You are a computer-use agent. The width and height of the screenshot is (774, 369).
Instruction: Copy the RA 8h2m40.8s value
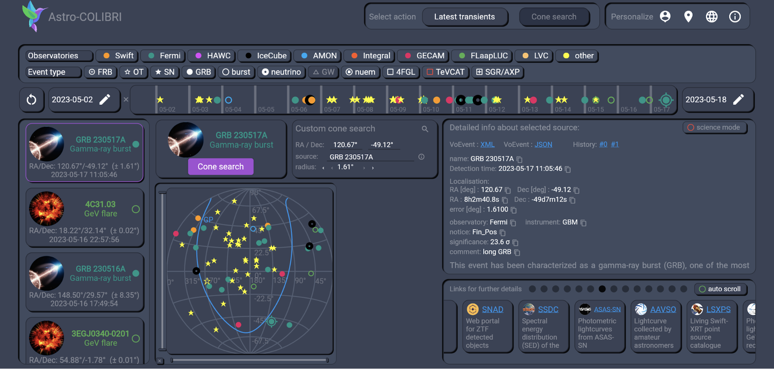[505, 200]
